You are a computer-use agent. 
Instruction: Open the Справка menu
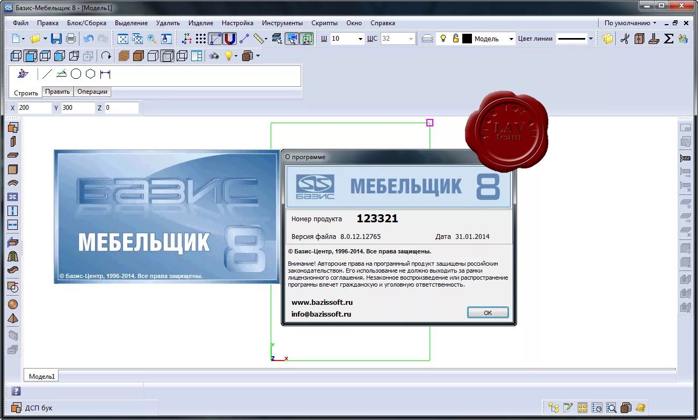point(382,23)
